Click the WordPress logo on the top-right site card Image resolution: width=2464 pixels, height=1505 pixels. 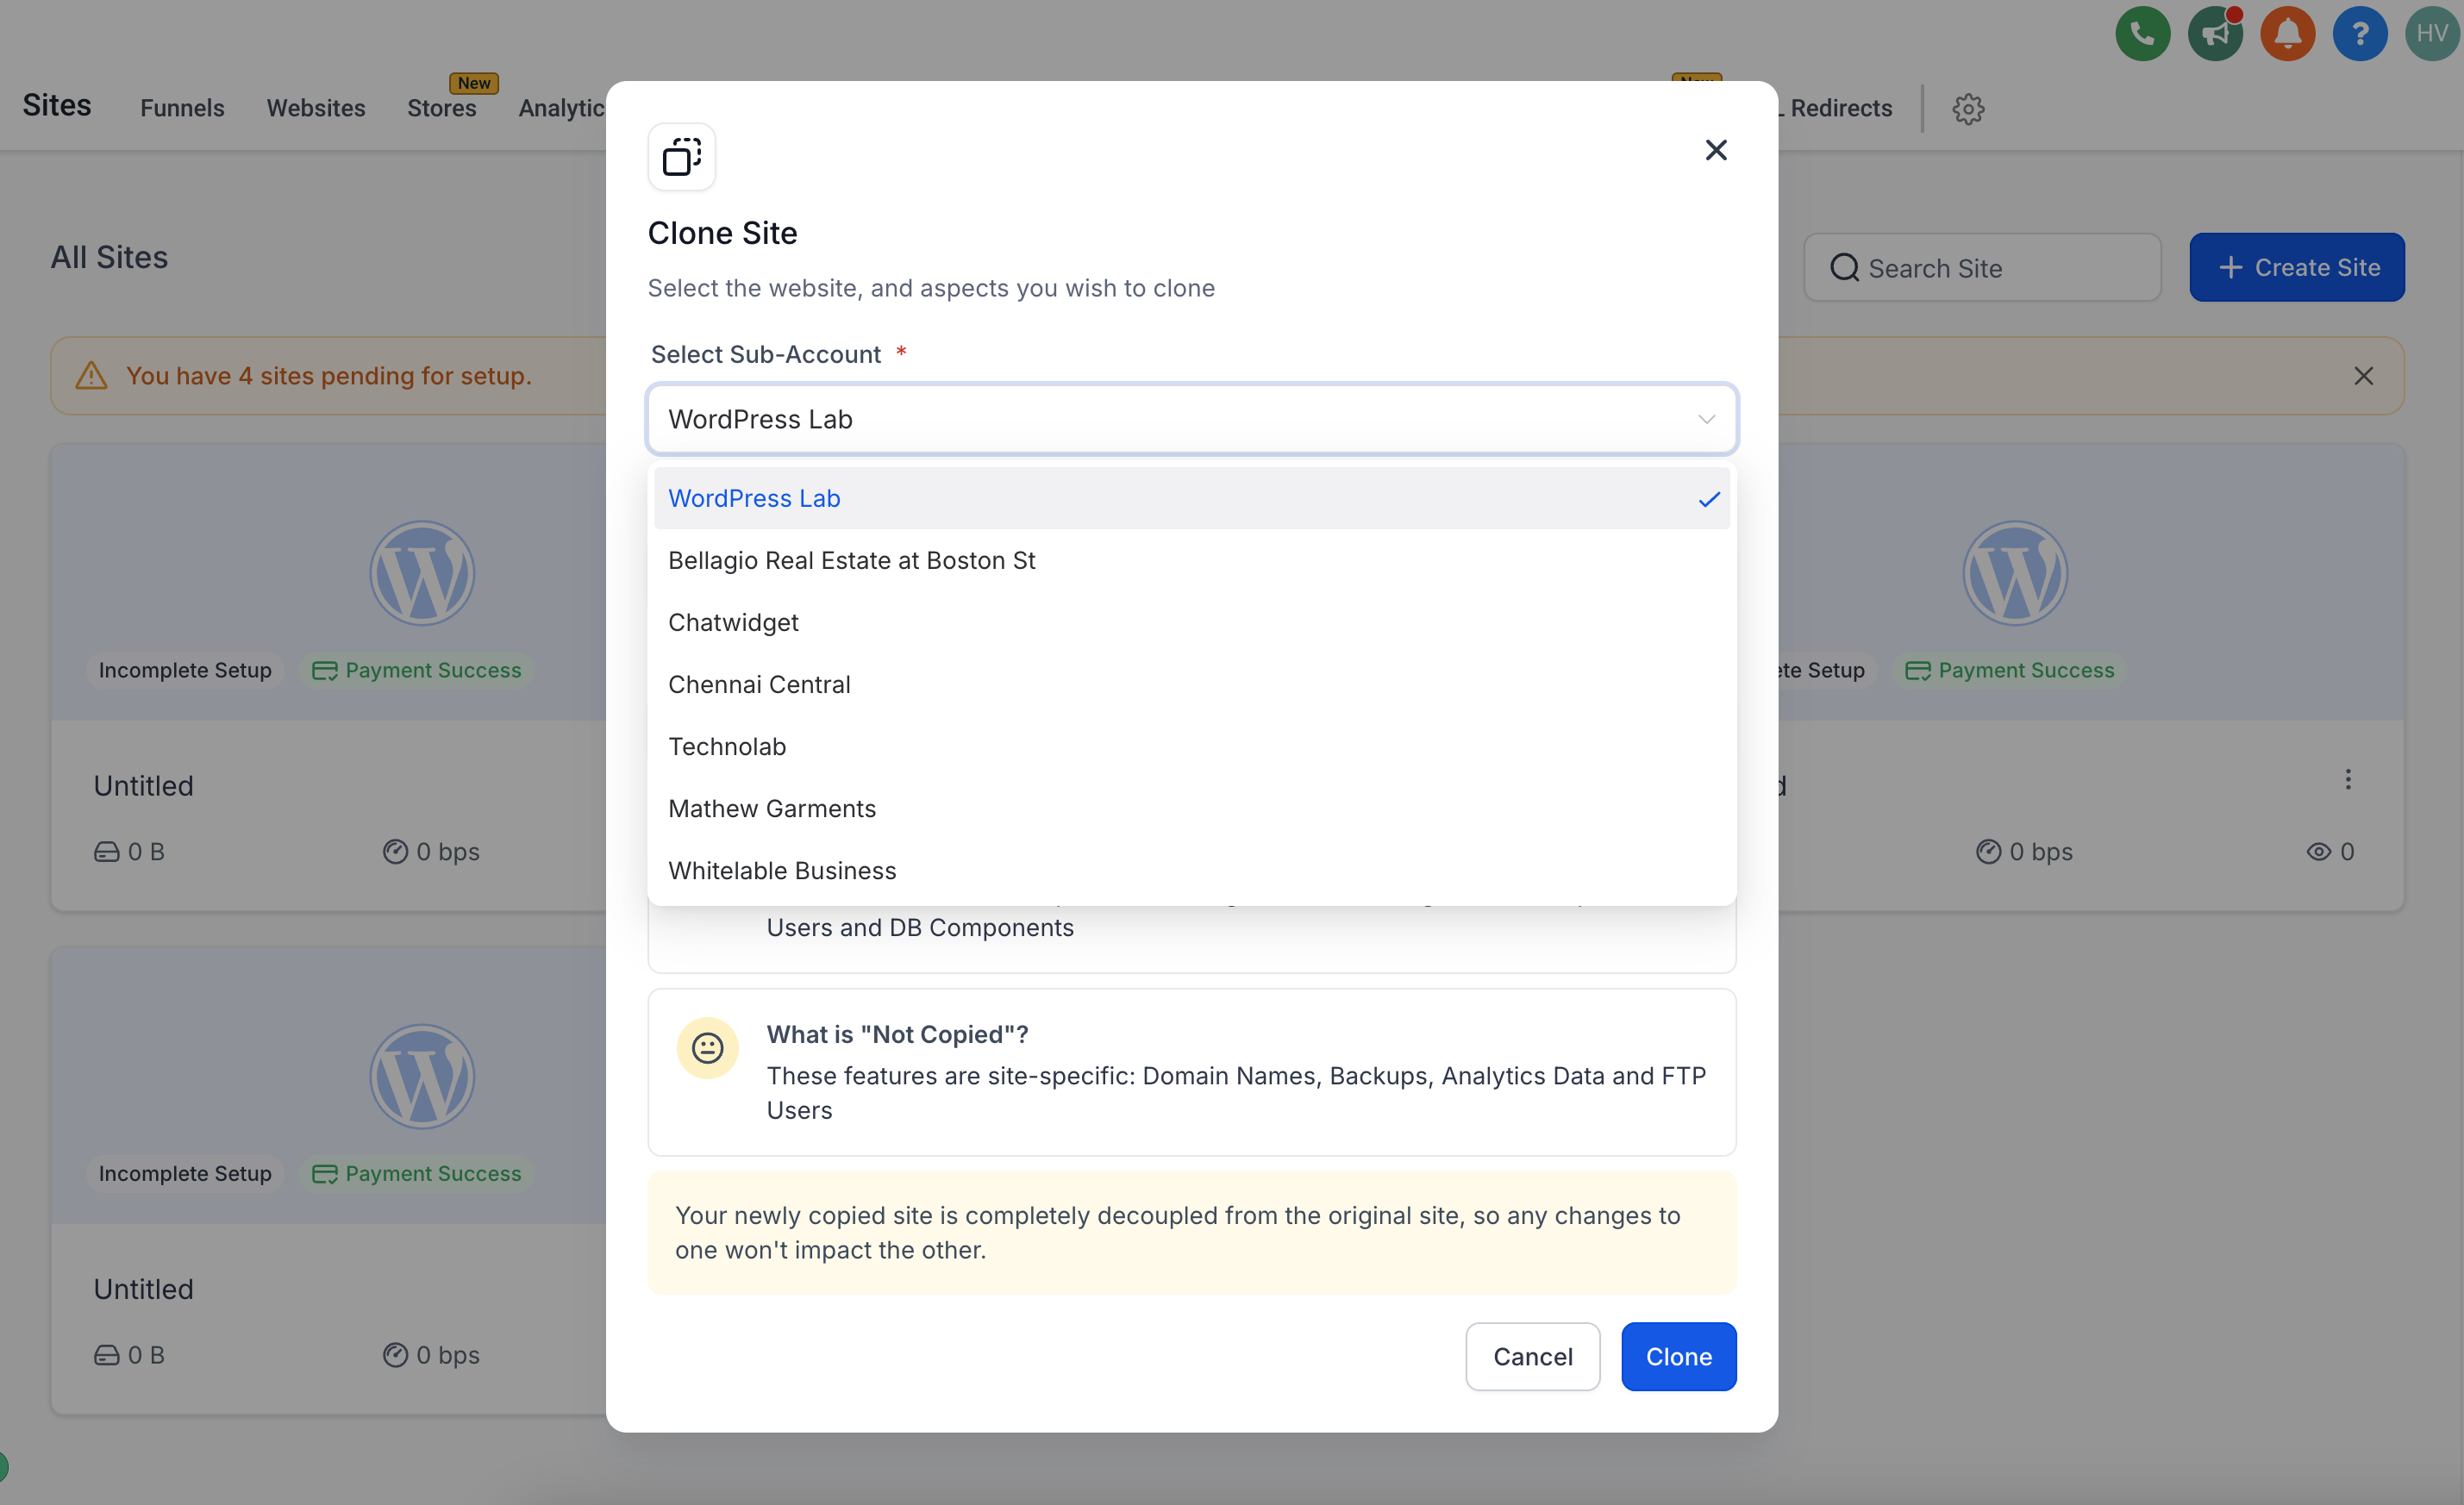[x=2015, y=573]
